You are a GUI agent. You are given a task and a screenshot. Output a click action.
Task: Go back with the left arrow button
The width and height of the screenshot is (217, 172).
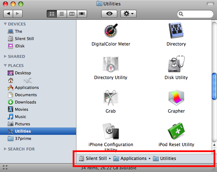[x=8, y=14]
